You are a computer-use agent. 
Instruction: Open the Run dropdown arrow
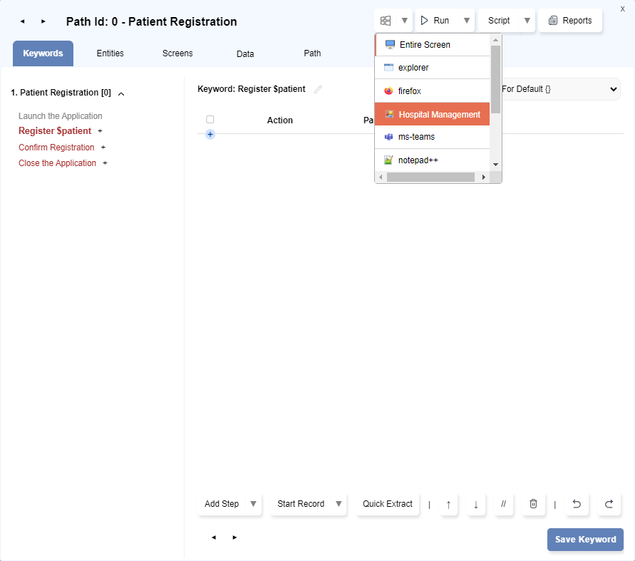pyautogui.click(x=467, y=21)
